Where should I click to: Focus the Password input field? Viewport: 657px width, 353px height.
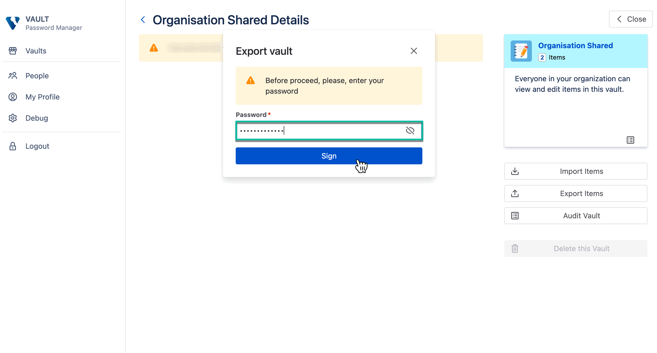tap(318, 130)
